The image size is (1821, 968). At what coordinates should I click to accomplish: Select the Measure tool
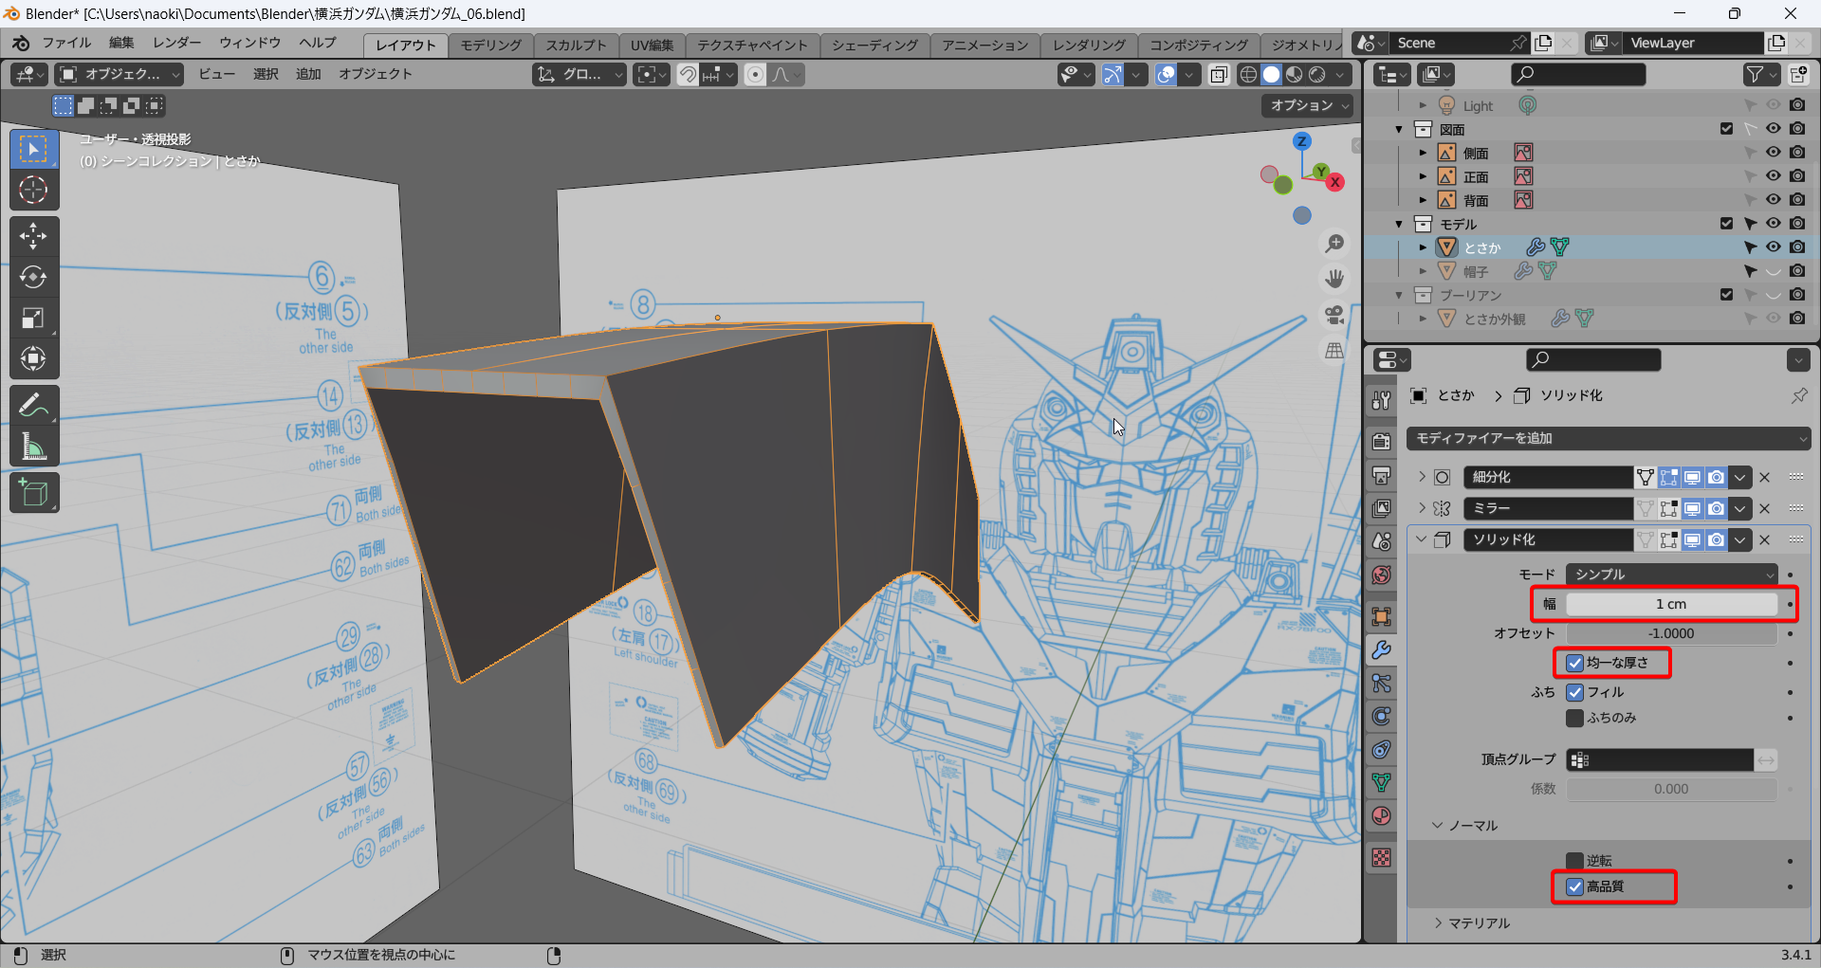[33, 447]
